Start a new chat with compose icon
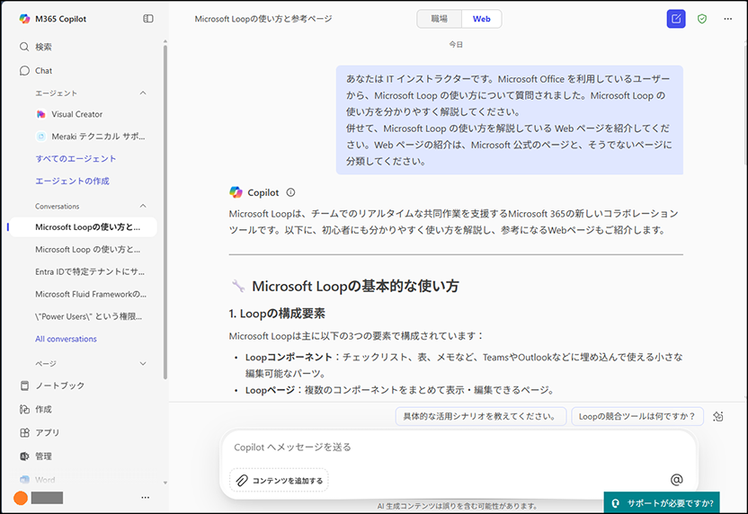 (x=676, y=19)
